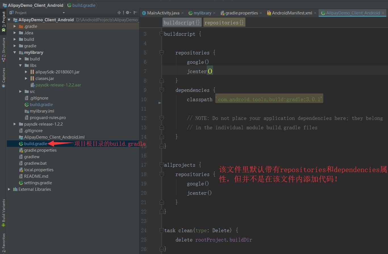This screenshot has height=254, width=388.
Task: Select the gradlew.bat file
Action: 36,163
